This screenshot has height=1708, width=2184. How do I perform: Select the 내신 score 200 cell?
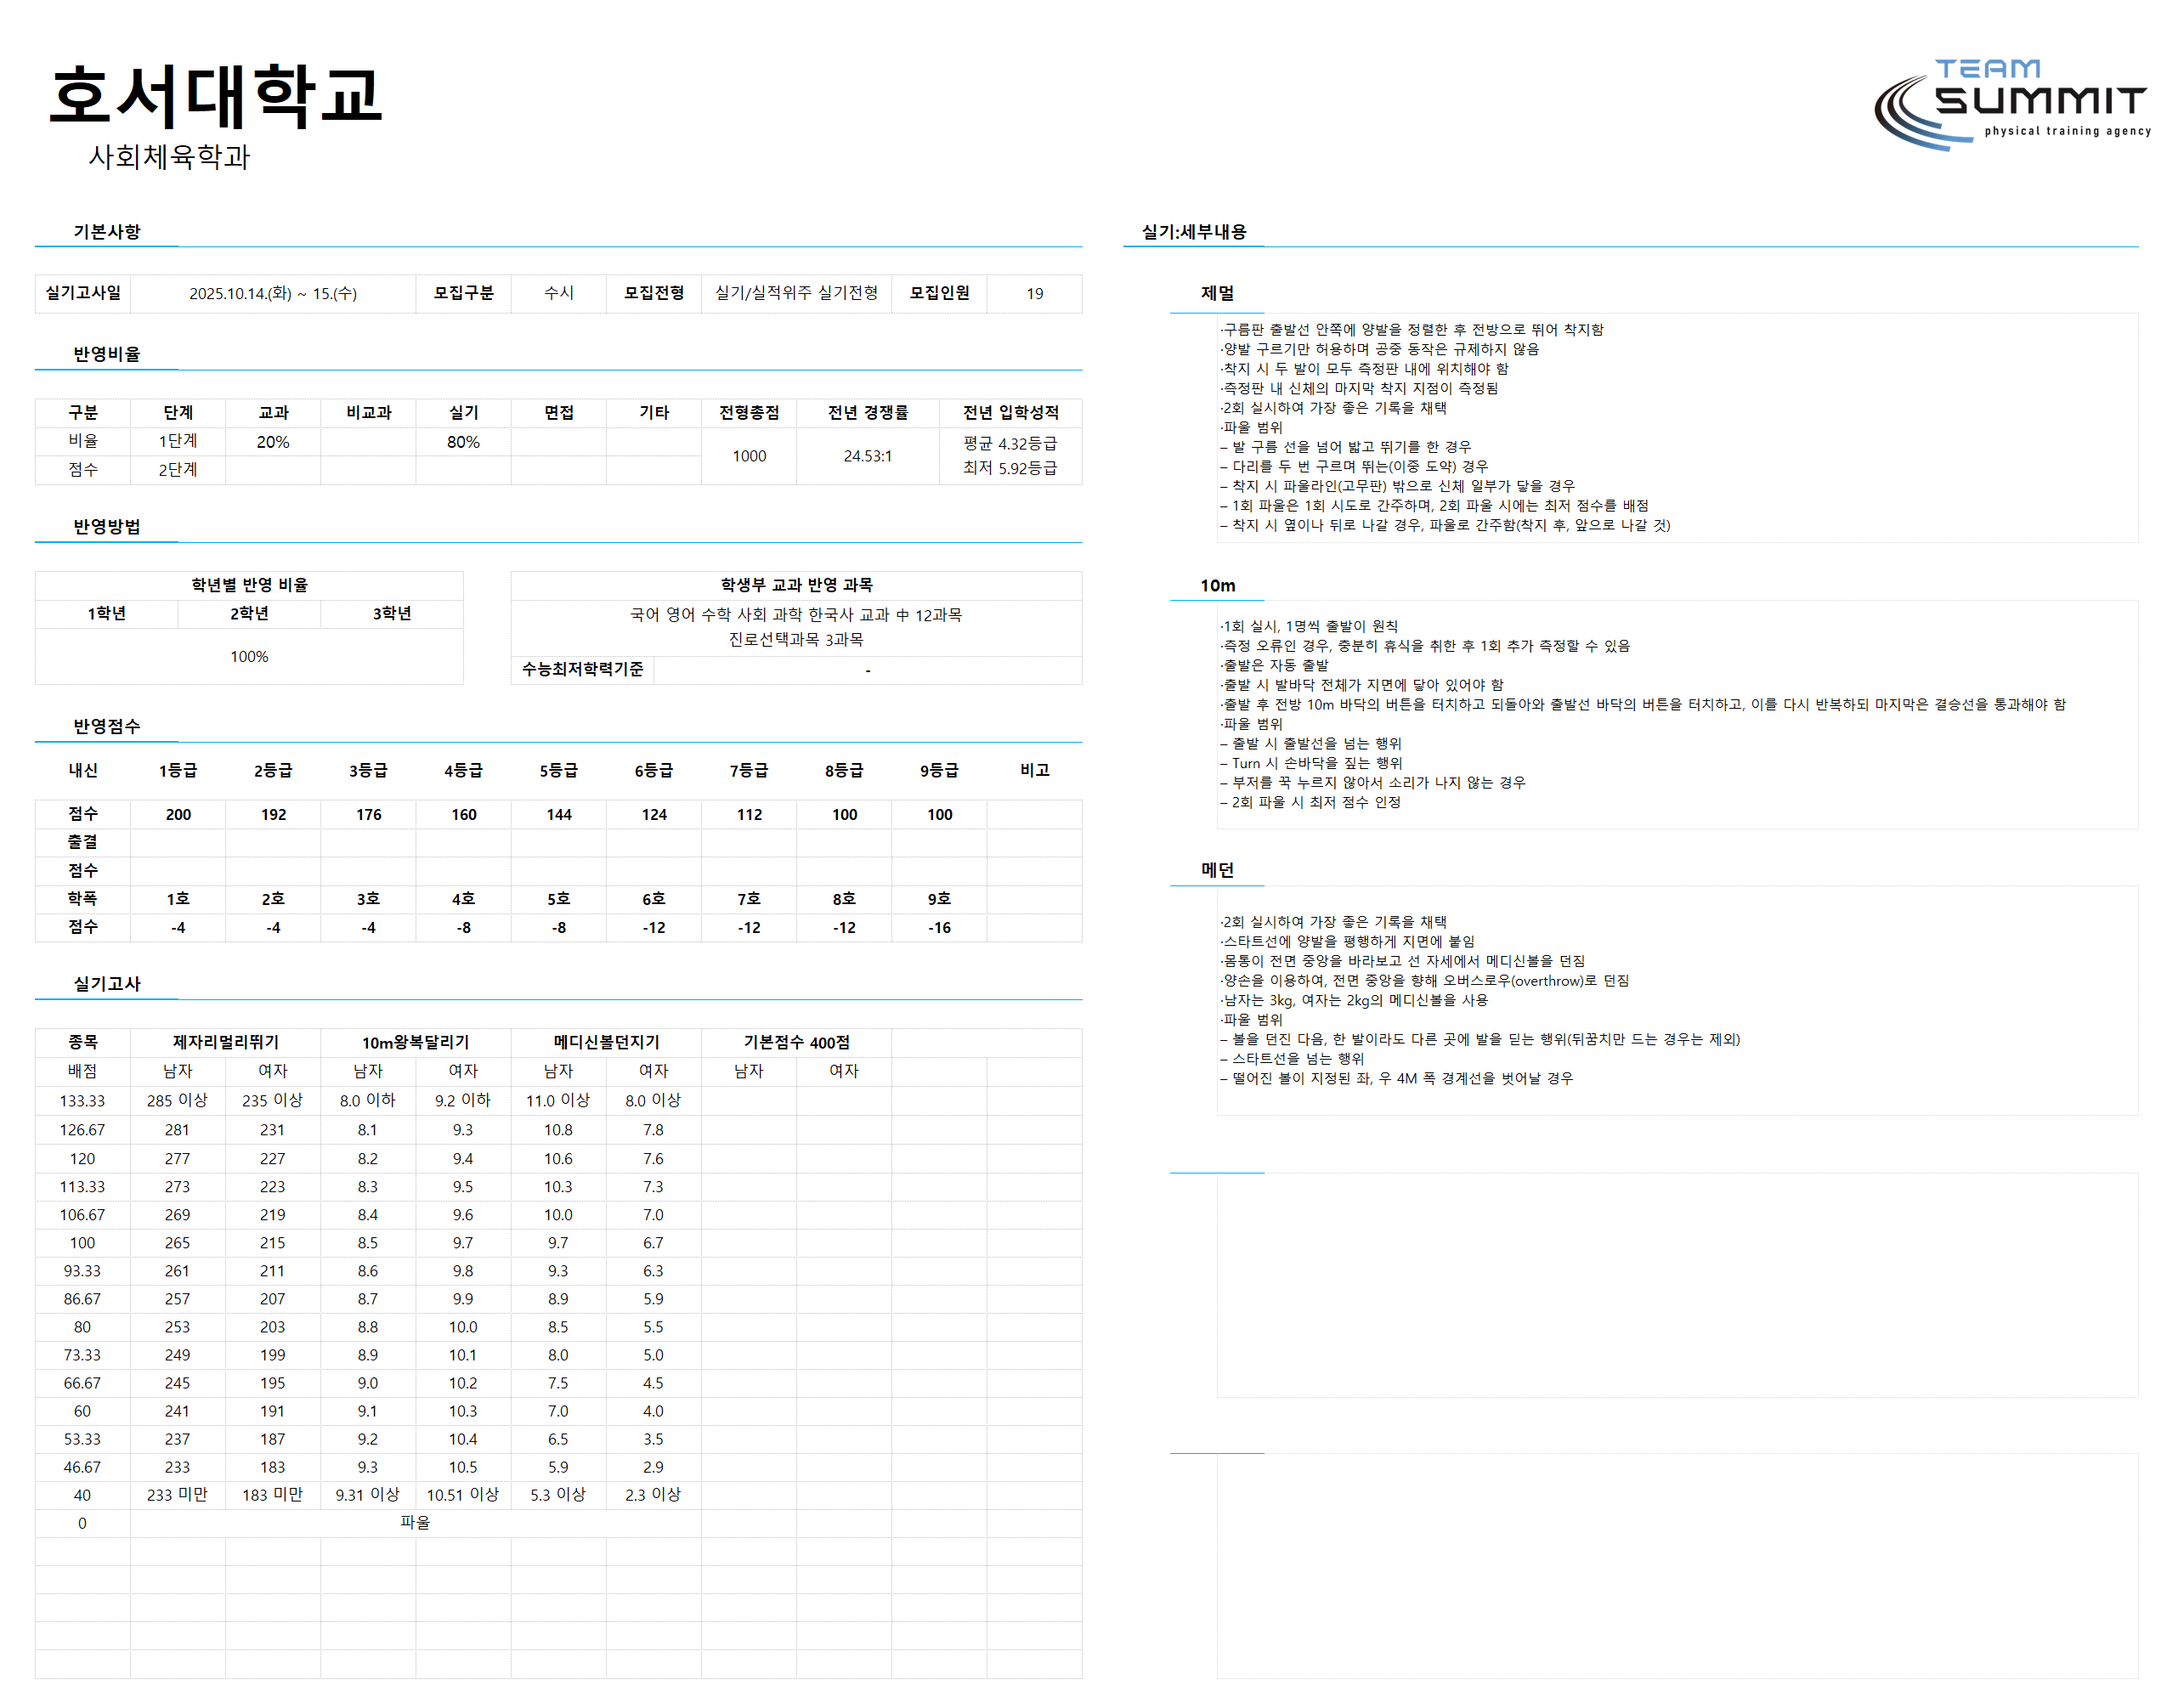pyautogui.click(x=178, y=814)
